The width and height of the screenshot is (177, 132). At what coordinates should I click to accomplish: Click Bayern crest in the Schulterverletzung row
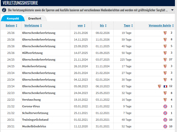click(x=165, y=113)
